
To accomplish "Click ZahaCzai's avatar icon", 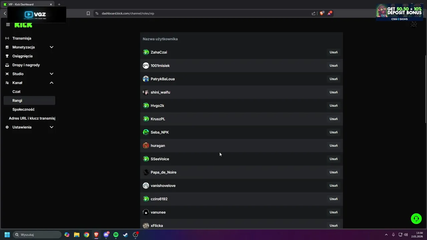I will [x=146, y=52].
